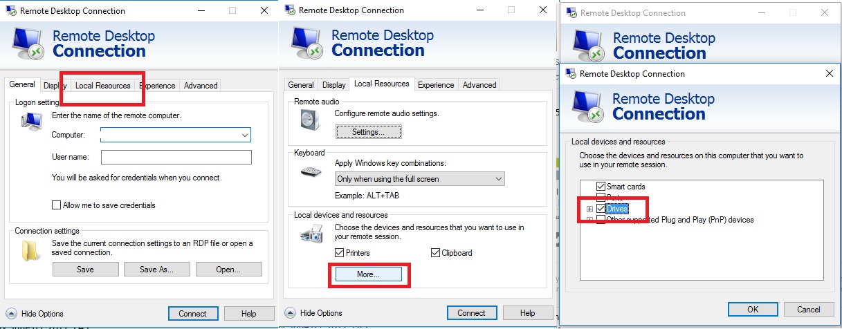
Task: Click the title bar icon of the Local Resources window
Action: (290, 10)
